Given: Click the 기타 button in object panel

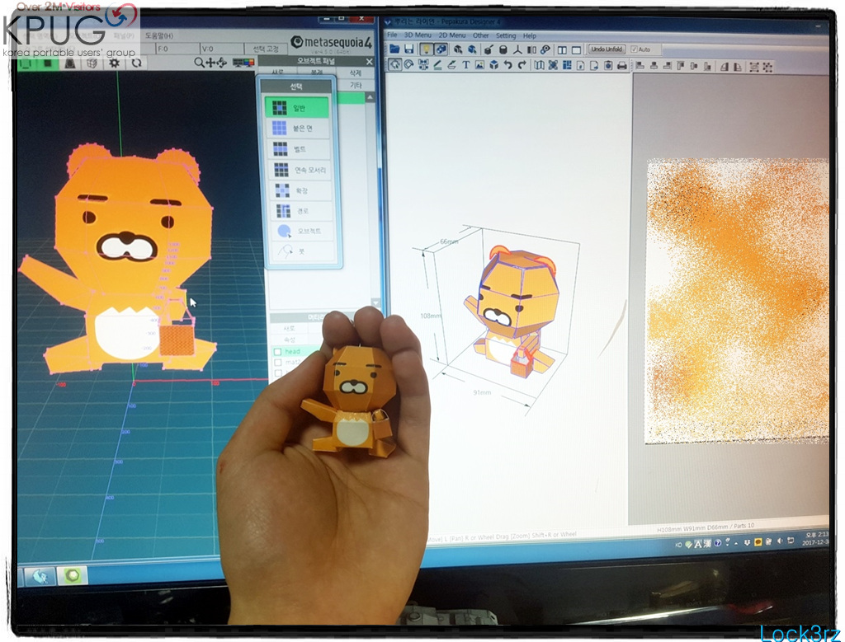Looking at the screenshot, I should (356, 85).
